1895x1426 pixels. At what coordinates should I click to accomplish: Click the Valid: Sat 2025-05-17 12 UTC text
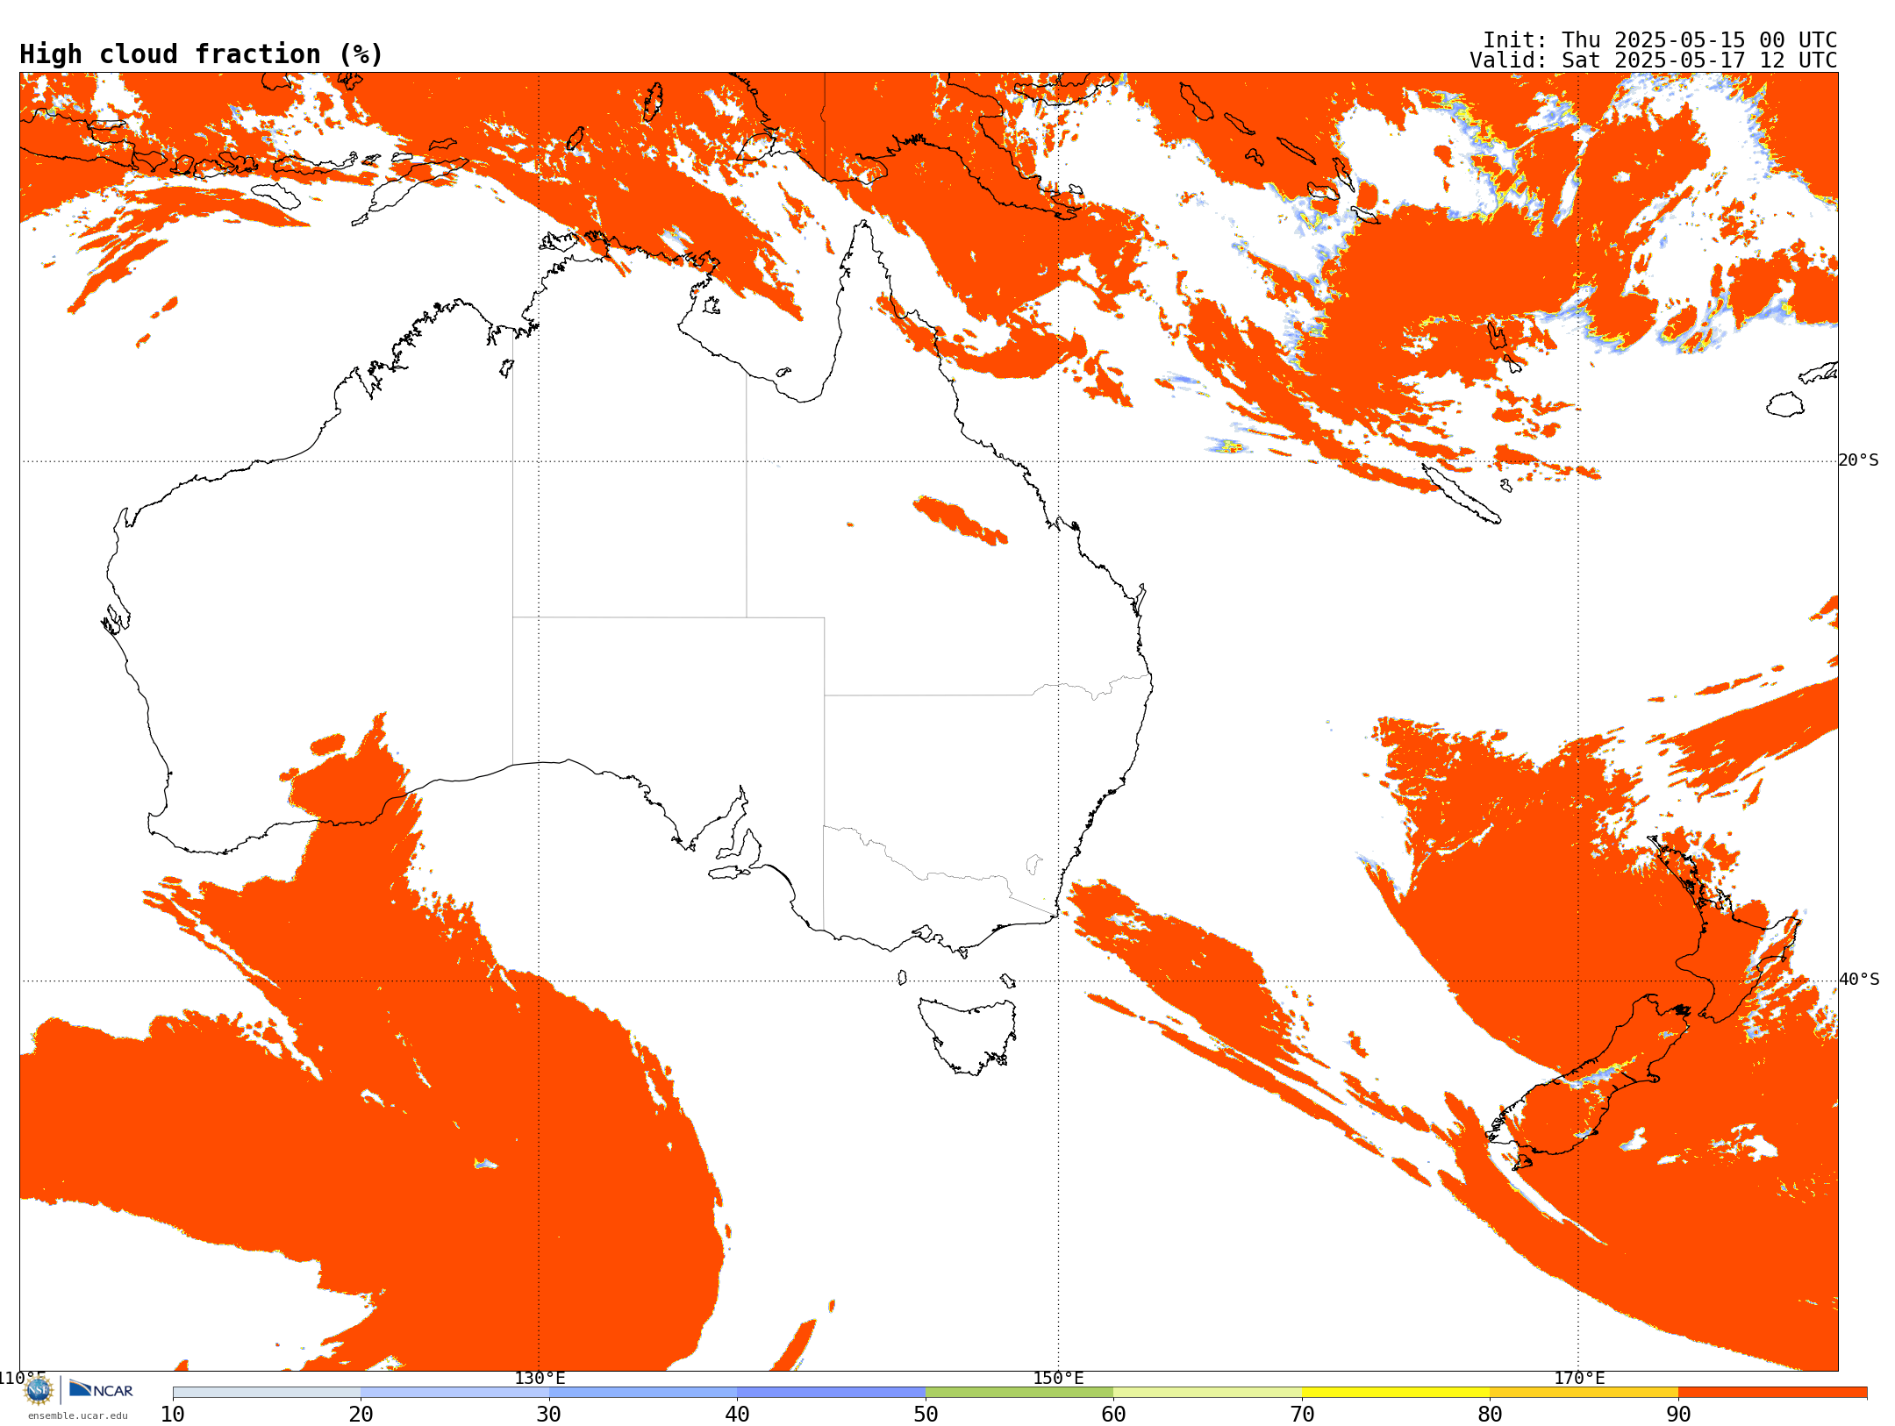tap(1653, 61)
